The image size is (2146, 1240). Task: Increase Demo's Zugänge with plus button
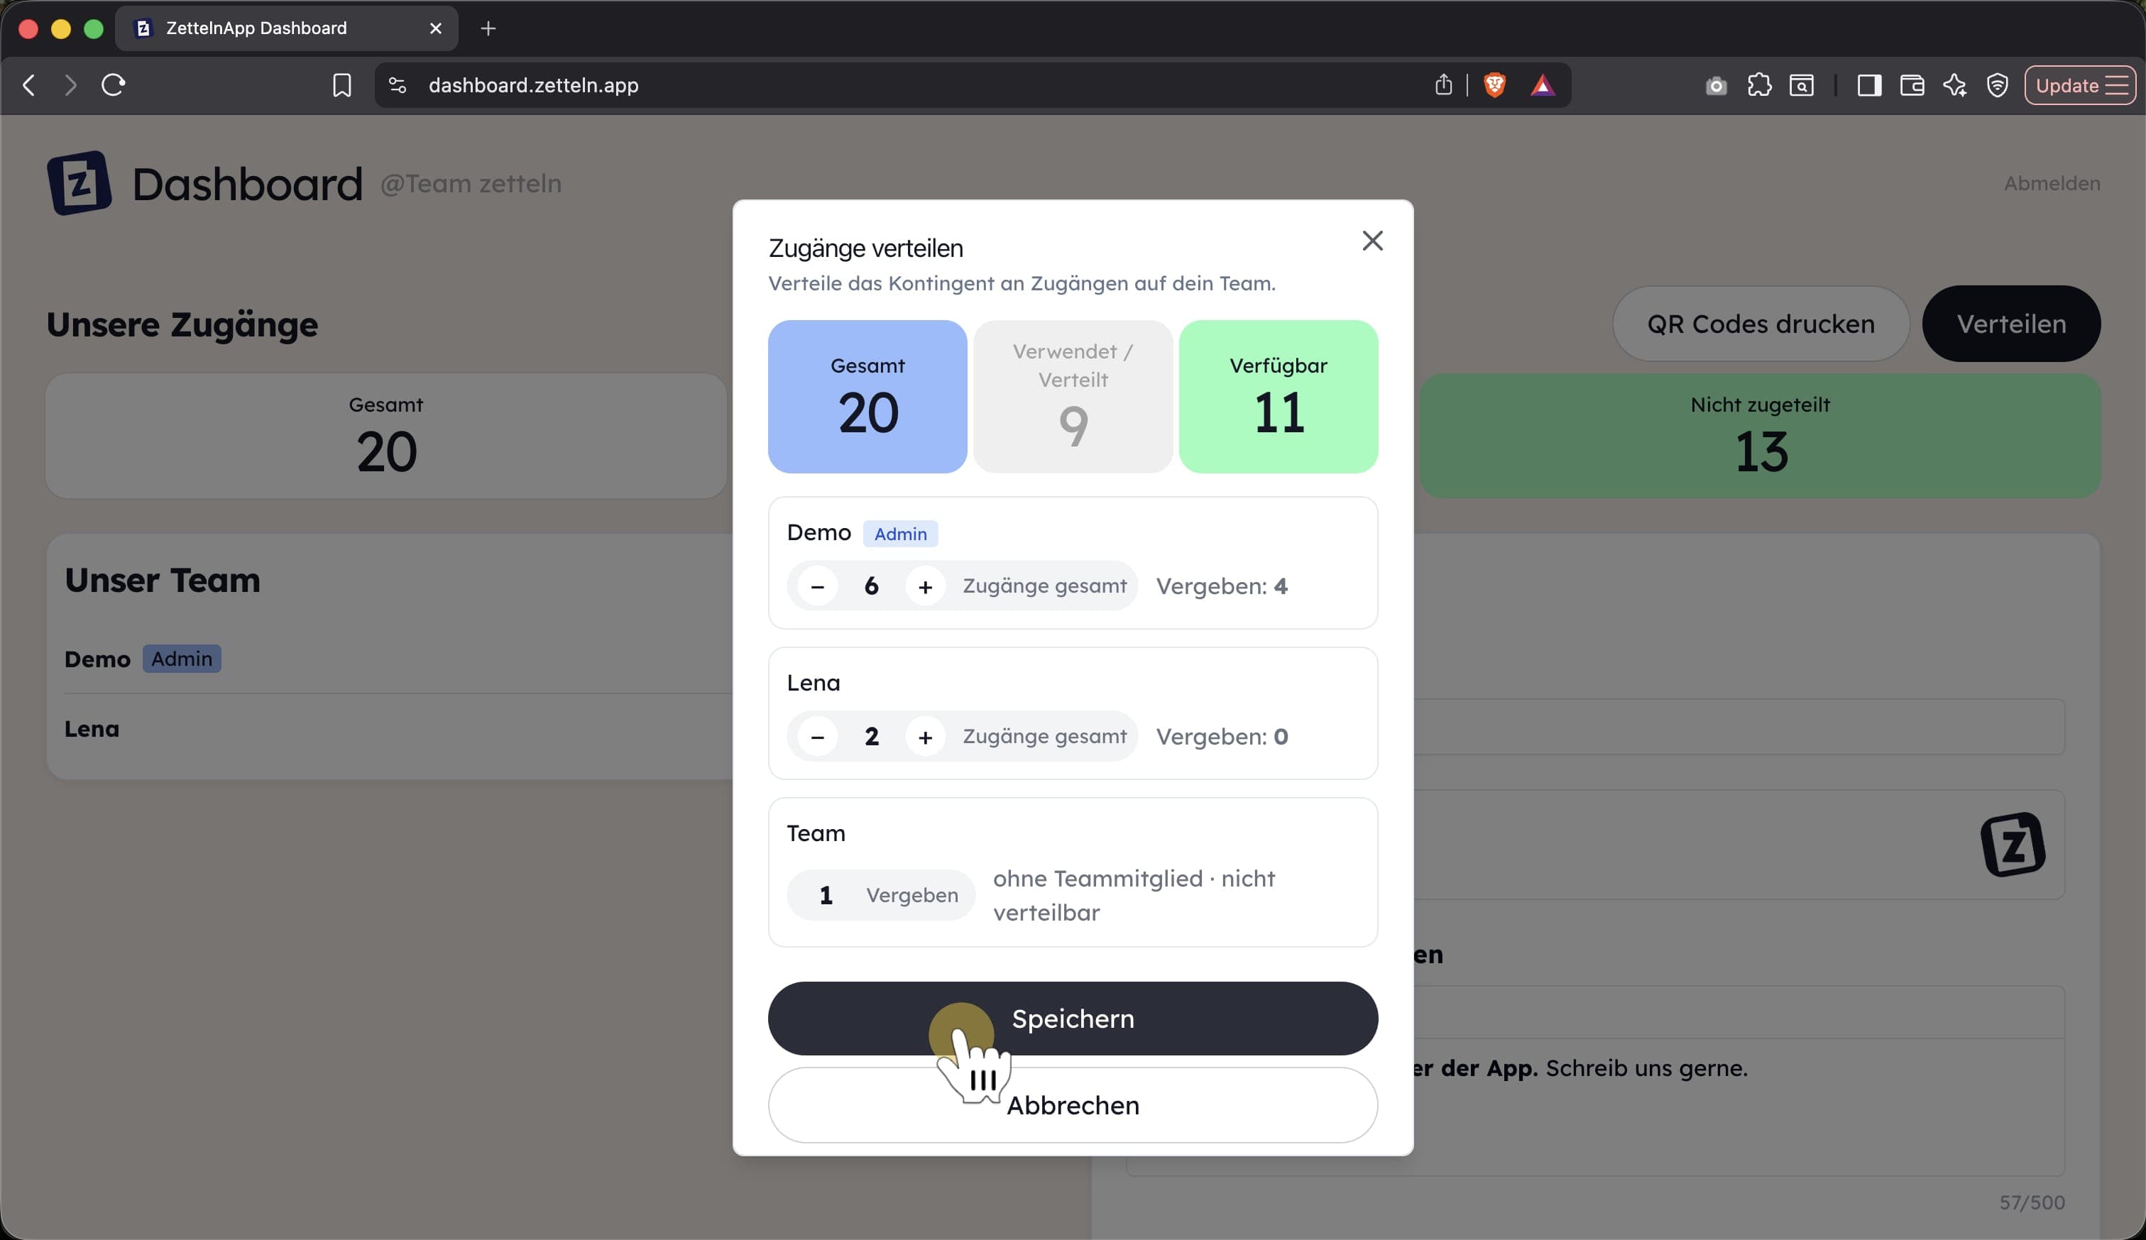click(x=925, y=586)
